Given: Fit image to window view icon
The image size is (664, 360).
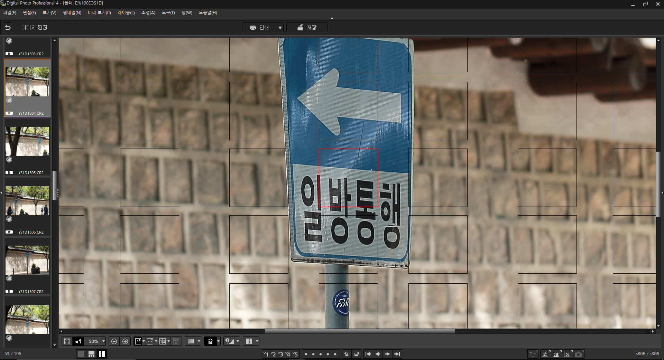Looking at the screenshot, I should pyautogui.click(x=67, y=341).
